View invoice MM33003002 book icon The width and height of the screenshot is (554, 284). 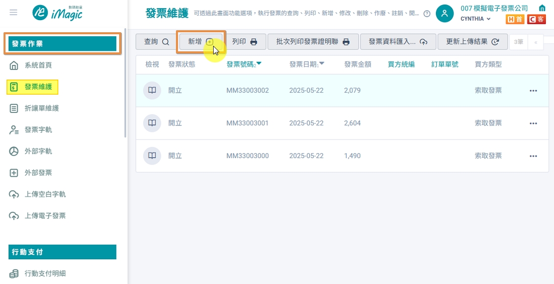(152, 90)
